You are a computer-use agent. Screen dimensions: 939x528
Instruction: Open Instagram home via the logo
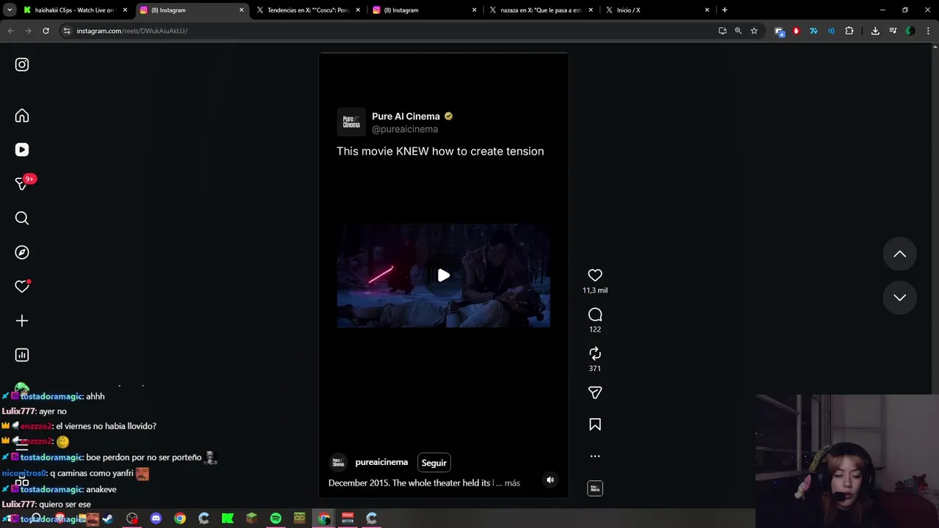[x=22, y=65]
